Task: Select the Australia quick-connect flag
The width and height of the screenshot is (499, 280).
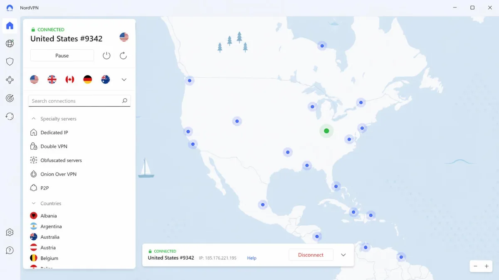Action: click(106, 80)
